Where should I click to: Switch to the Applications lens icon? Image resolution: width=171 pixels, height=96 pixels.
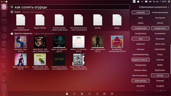coord(75,94)
